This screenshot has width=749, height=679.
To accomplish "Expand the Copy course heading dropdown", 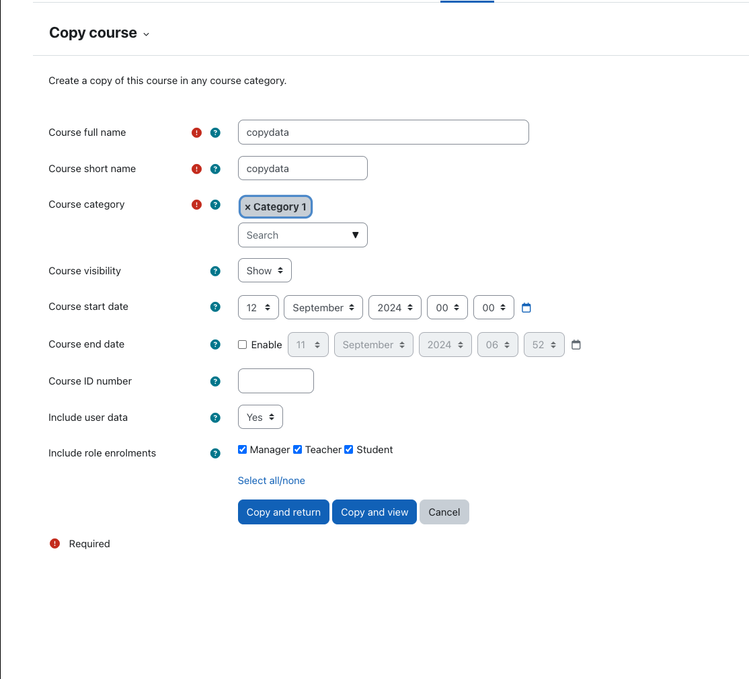I will point(146,34).
